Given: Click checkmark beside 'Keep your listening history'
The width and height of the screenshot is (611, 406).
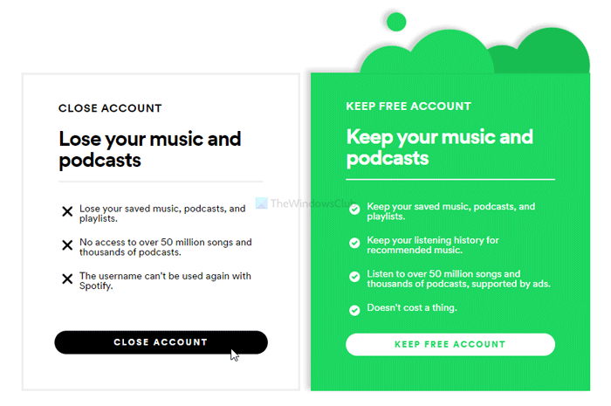Looking at the screenshot, I should pos(354,243).
